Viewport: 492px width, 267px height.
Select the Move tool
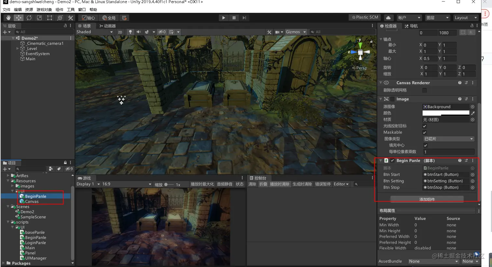19,18
